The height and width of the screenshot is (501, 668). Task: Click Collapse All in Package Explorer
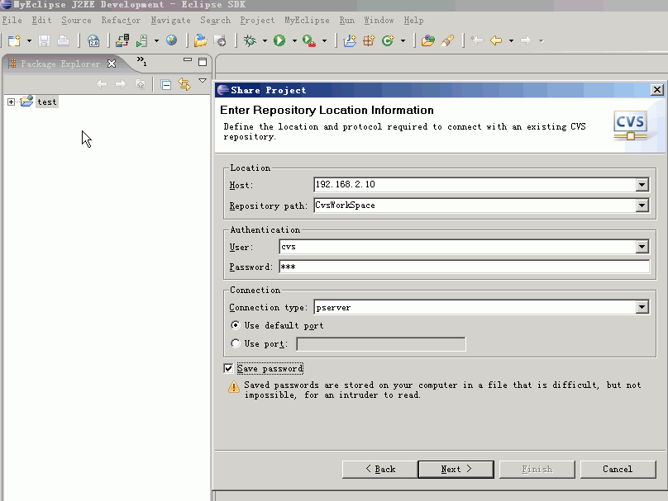tap(165, 85)
